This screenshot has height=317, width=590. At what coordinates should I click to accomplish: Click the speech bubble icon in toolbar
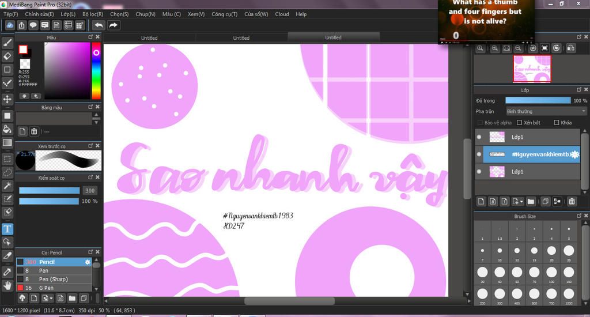click(33, 25)
